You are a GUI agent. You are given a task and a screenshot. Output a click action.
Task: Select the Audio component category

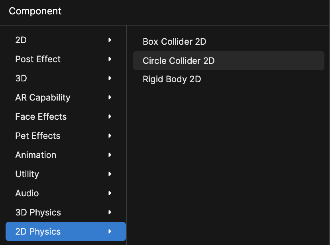pyautogui.click(x=27, y=193)
